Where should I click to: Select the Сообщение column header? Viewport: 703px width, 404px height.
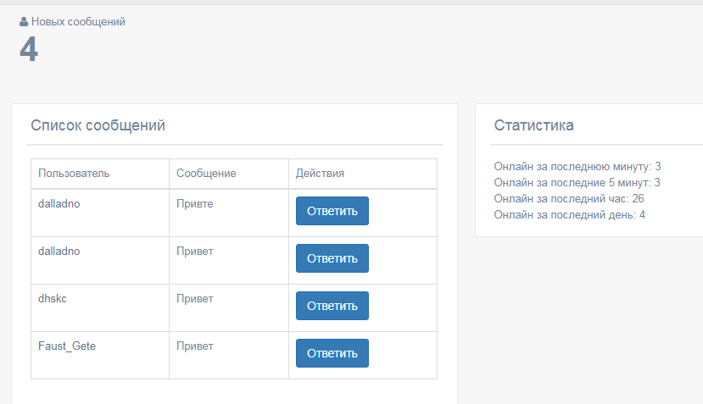click(206, 174)
